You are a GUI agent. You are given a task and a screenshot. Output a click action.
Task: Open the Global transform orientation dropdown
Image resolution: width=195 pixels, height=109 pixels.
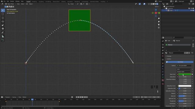72,4
